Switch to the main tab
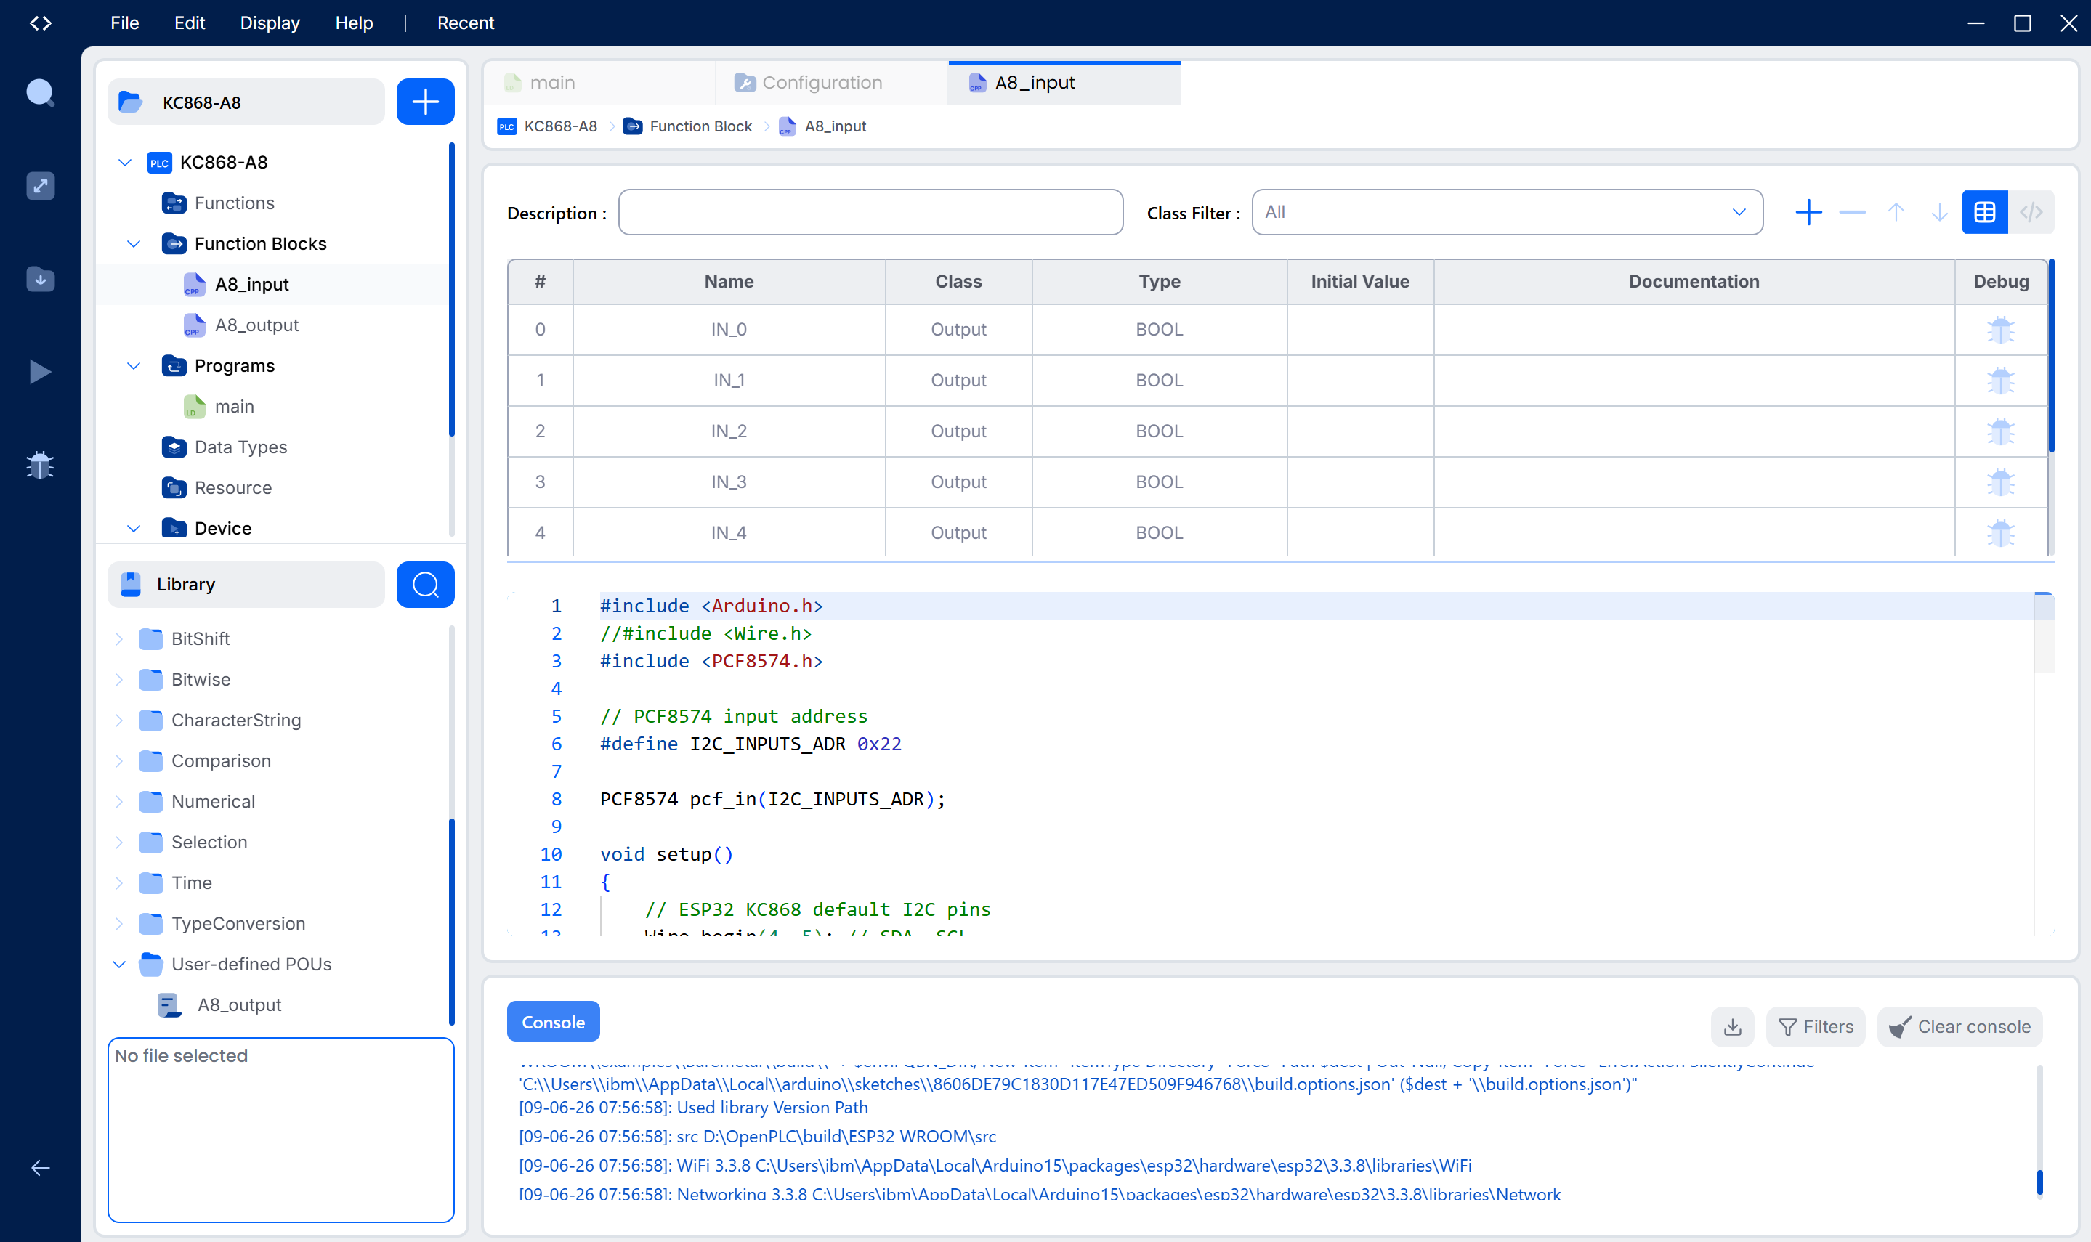The image size is (2091, 1242). coord(599,83)
